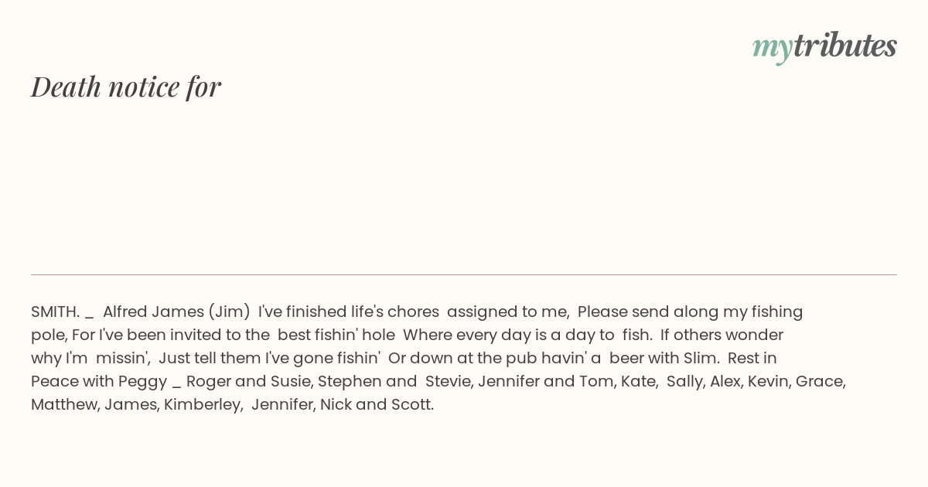Click "Peace with Peggy" text
Image resolution: width=928 pixels, height=487 pixels.
(99, 381)
